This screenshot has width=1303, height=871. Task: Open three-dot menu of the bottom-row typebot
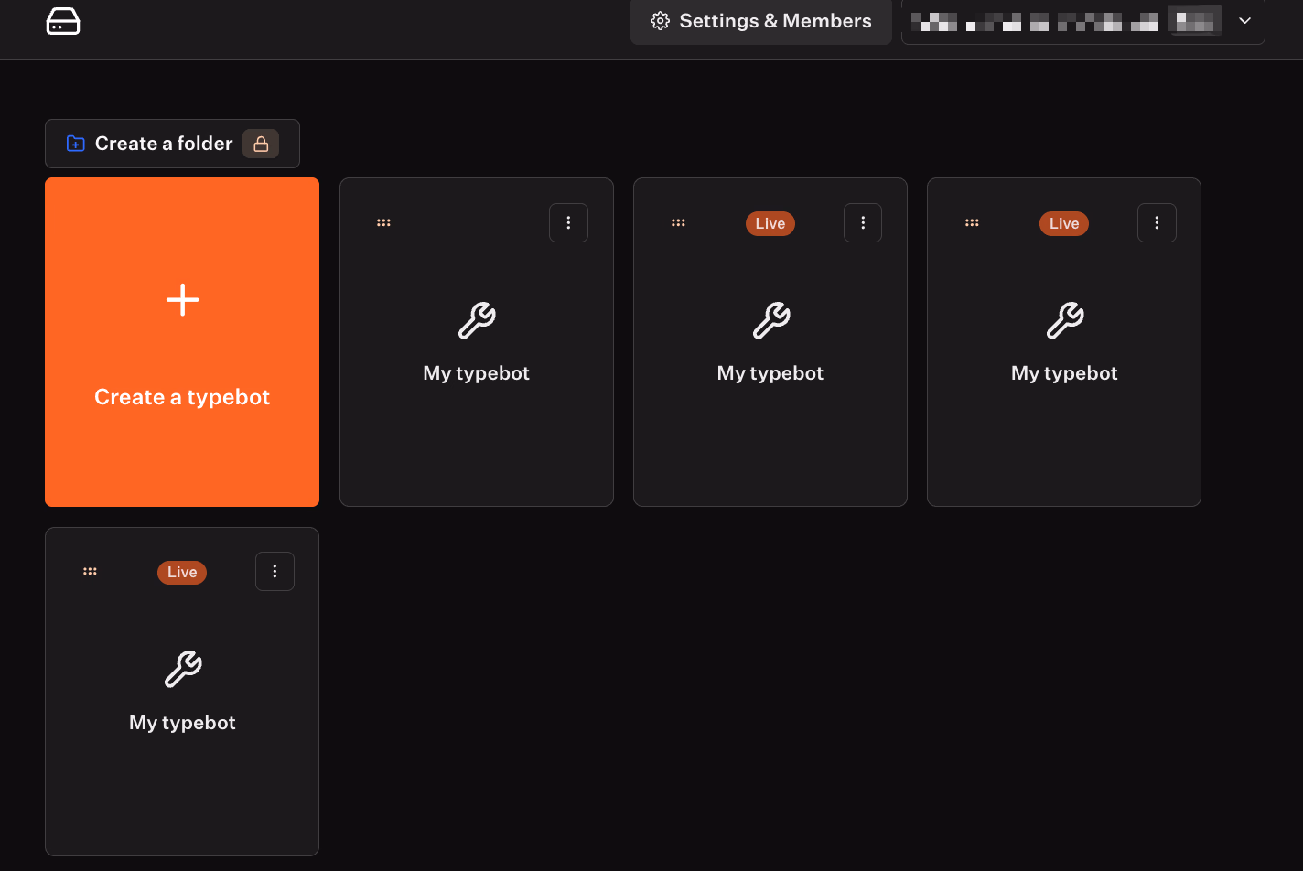point(275,571)
